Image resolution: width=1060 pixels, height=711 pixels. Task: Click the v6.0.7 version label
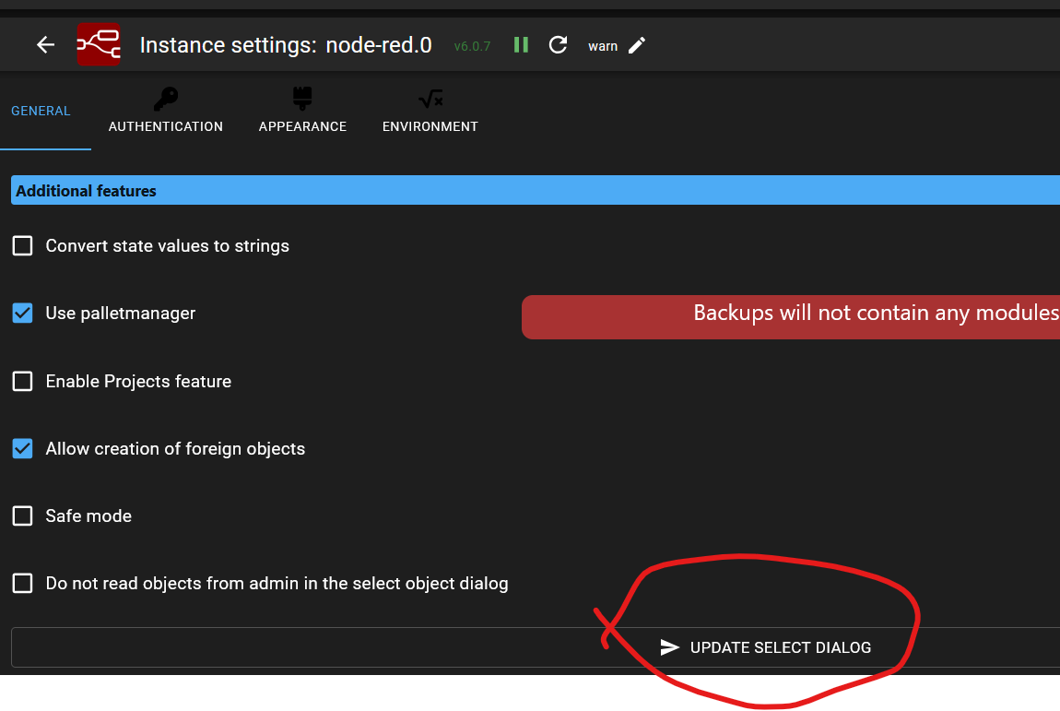coord(472,46)
